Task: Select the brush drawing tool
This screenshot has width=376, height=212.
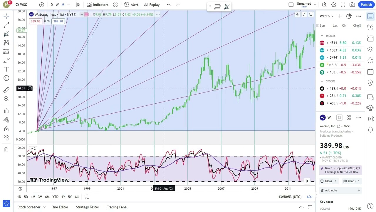Action: click(x=6, y=60)
